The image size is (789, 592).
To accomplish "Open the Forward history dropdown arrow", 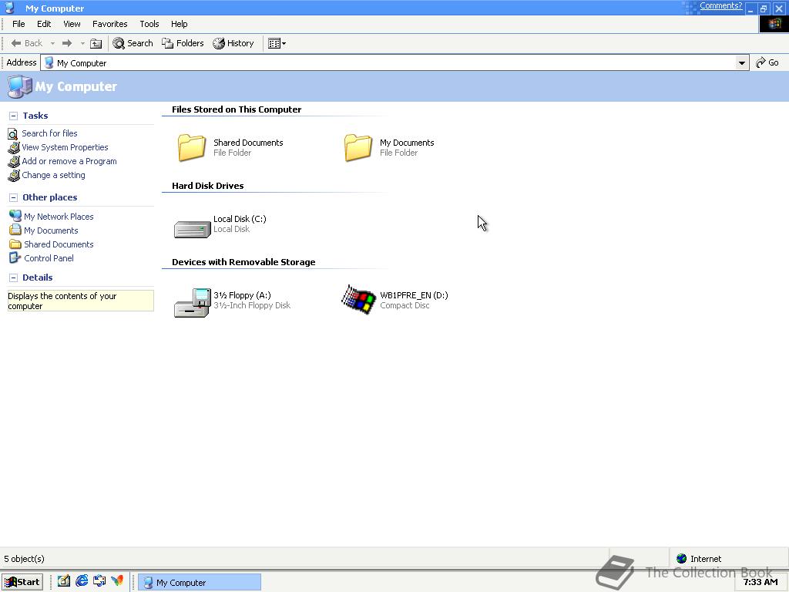I will coord(82,43).
